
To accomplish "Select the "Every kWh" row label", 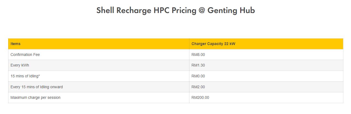I will 20,65.
